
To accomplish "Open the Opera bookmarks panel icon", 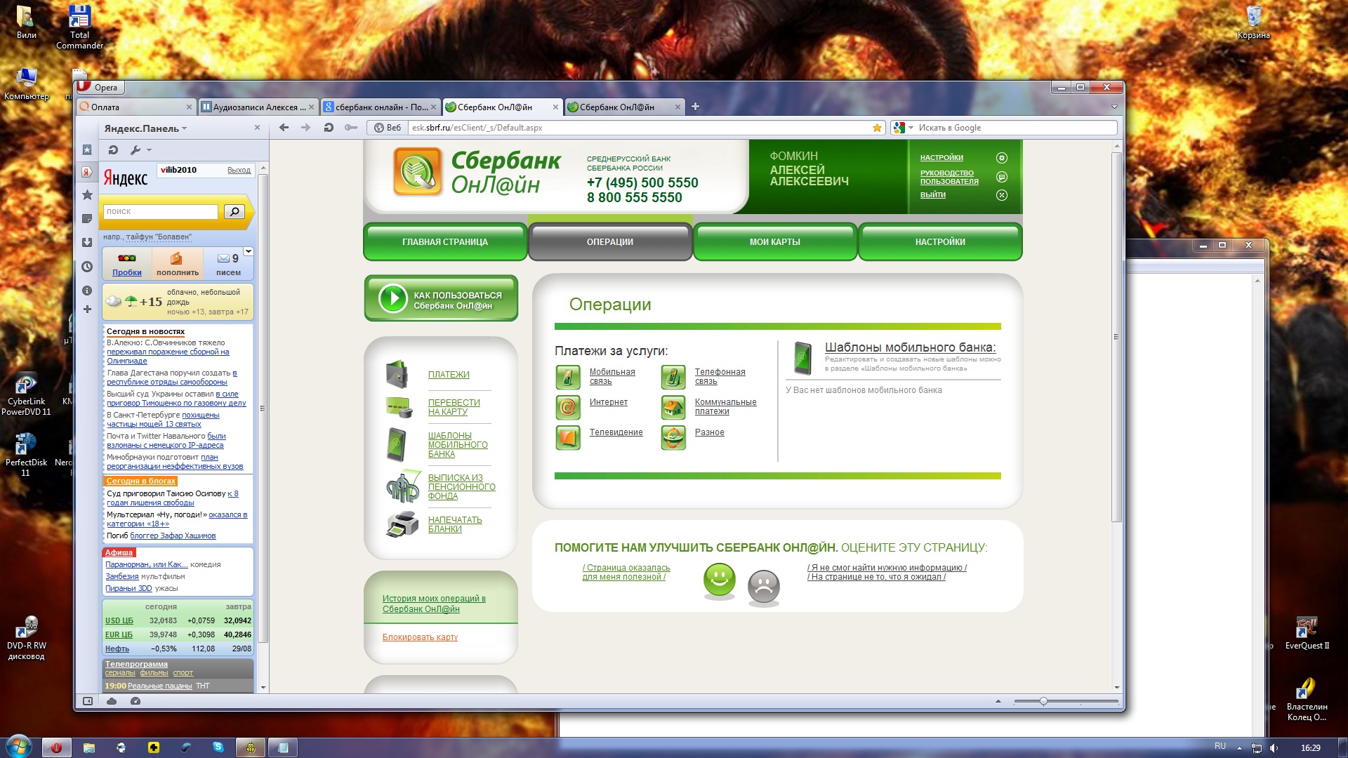I will [87, 149].
